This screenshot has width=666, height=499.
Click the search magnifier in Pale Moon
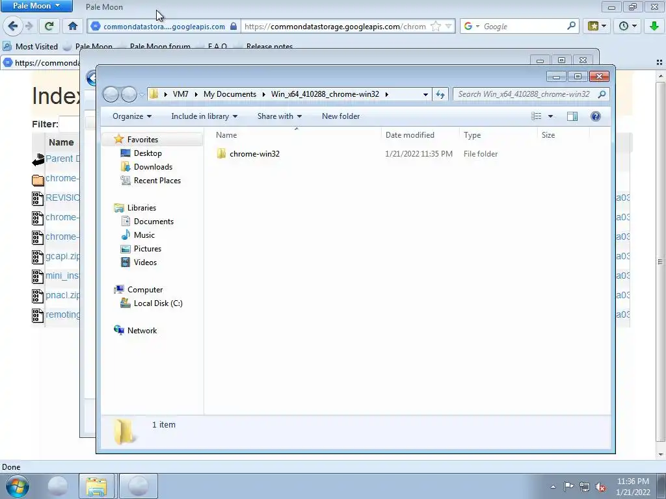(x=571, y=26)
